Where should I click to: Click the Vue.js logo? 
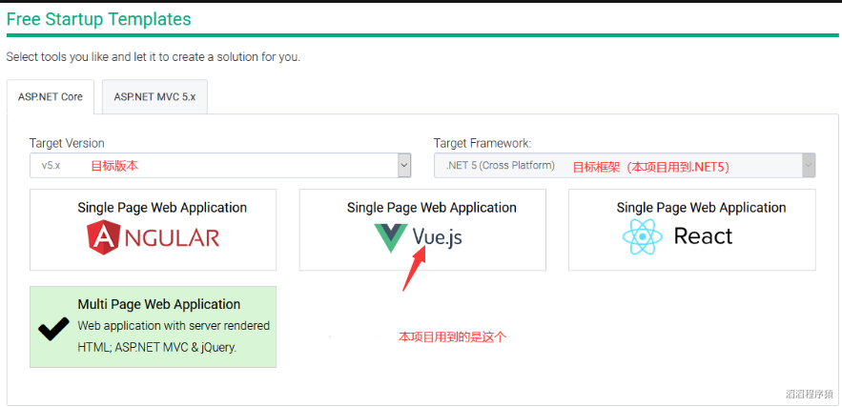[418, 238]
